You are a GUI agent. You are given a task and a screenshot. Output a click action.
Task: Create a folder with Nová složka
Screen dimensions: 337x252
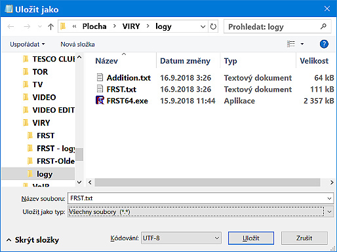pyautogui.click(x=77, y=45)
